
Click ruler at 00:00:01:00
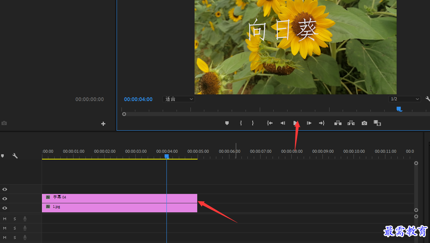[73, 151]
